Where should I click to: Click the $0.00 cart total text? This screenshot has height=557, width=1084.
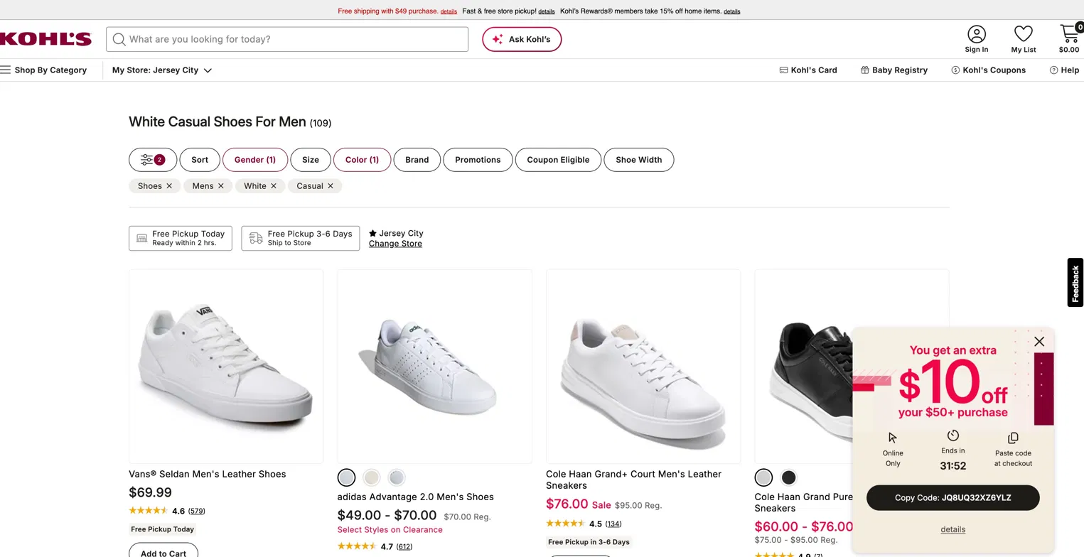1068,50
